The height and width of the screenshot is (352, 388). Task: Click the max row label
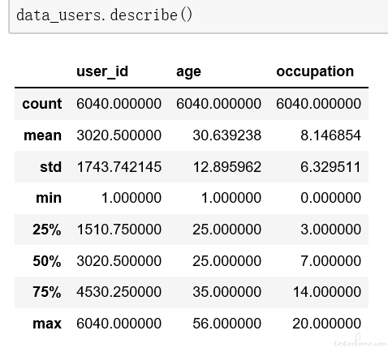tap(47, 324)
